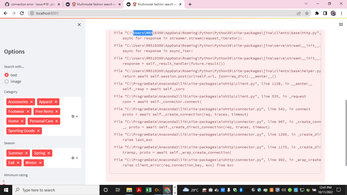Open Adobe Acrobat from taskbar
Viewport: 347px width, 195px height.
pos(139,190)
